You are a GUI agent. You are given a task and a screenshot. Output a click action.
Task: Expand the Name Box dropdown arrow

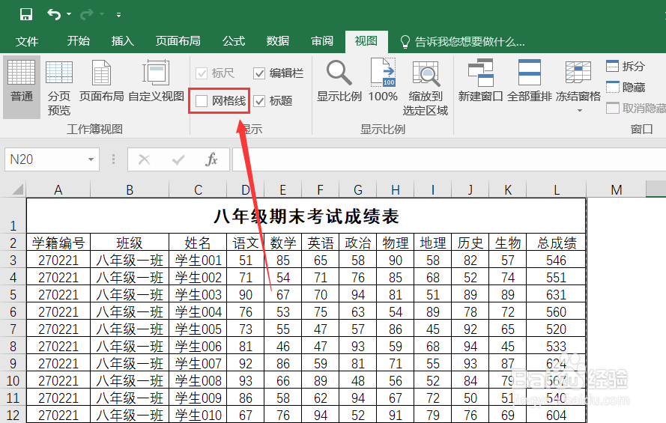pos(91,159)
